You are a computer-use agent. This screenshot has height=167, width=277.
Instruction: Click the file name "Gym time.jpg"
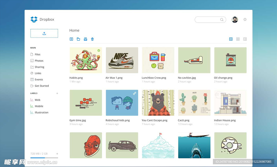78,121
